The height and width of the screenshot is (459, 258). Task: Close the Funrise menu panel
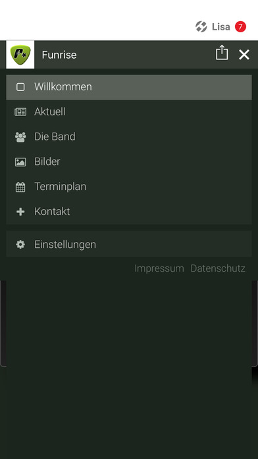244,55
